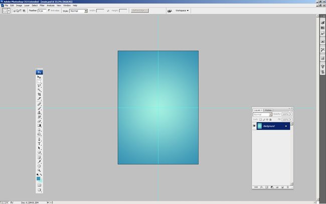Image resolution: width=326 pixels, height=204 pixels.
Task: Open the Help menu
Action: [75, 6]
